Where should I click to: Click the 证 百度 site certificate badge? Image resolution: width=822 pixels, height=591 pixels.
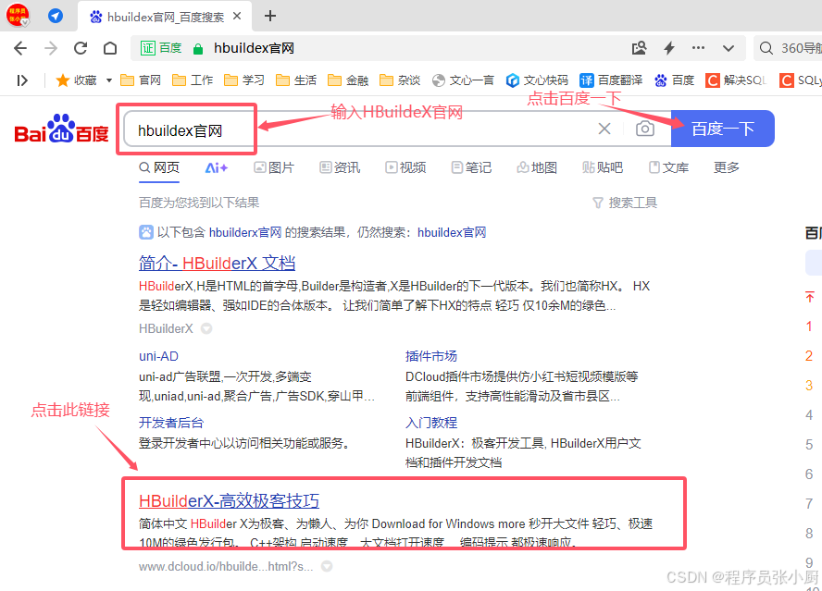pos(161,48)
